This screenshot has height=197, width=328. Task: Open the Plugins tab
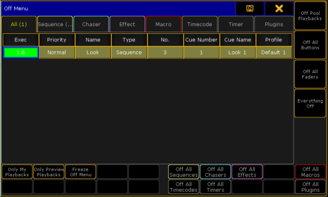(x=274, y=24)
